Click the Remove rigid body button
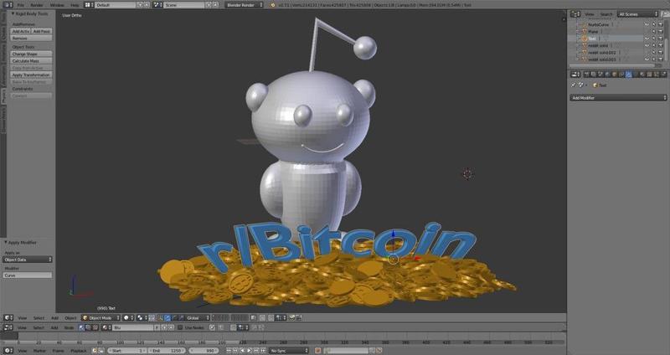The width and height of the screenshot is (670, 355). click(x=31, y=38)
